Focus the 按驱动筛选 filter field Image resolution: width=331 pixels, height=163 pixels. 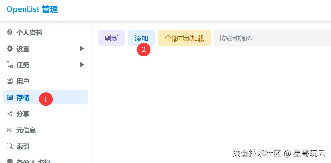[x=273, y=38]
